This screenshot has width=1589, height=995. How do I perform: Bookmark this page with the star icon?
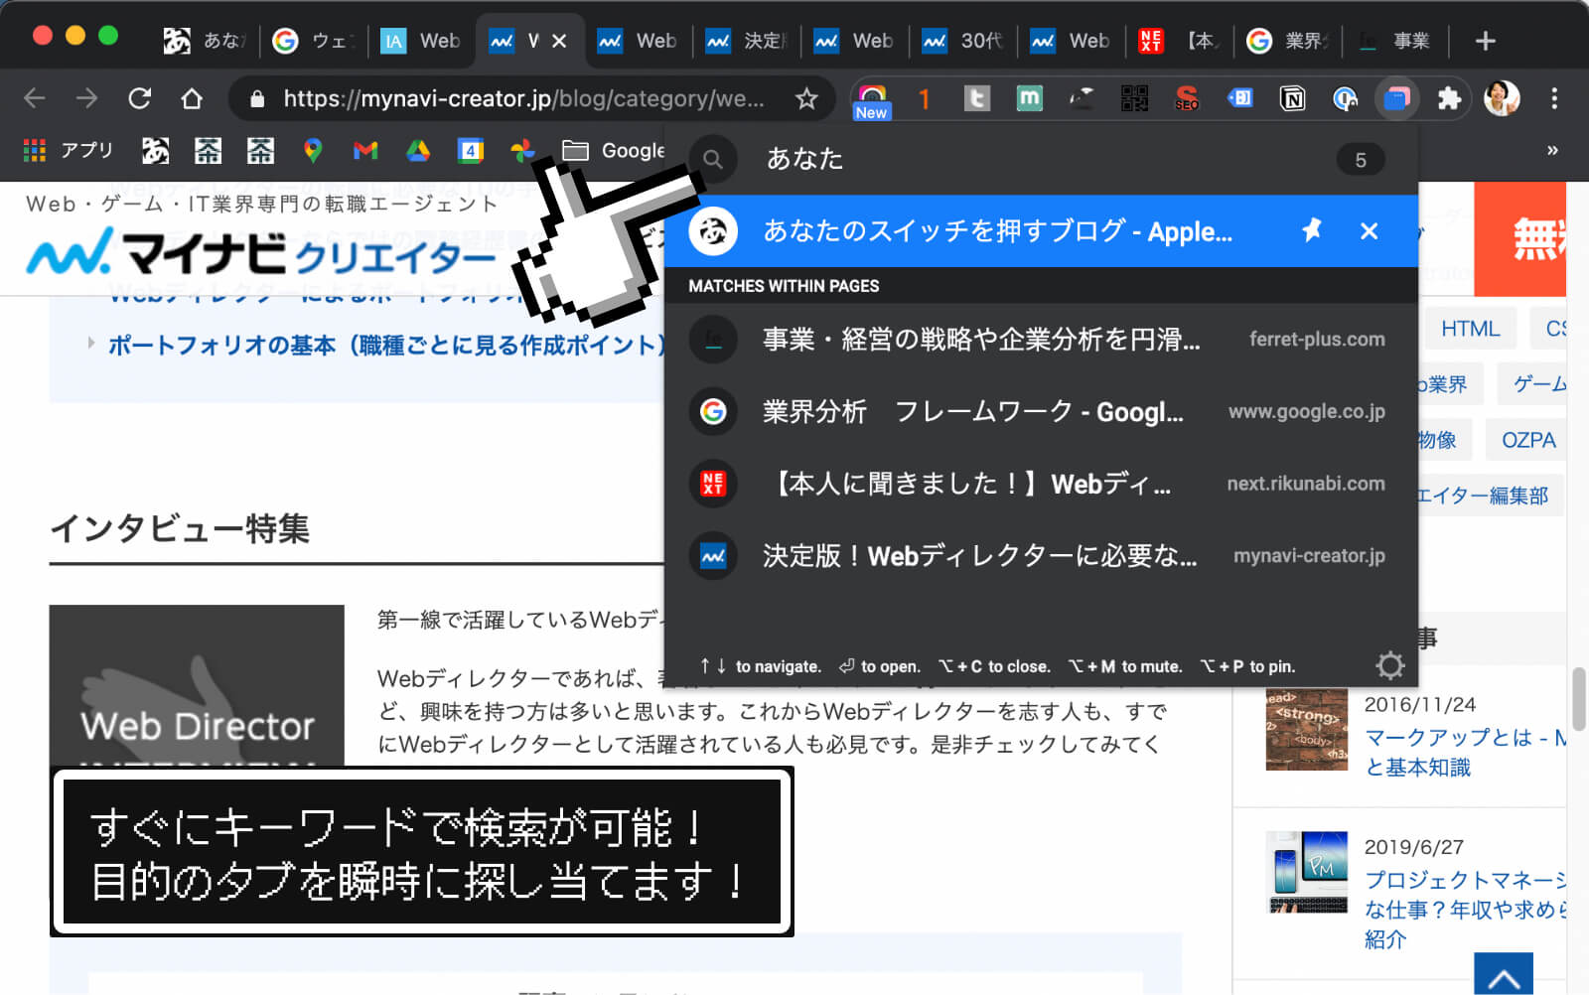point(806,98)
